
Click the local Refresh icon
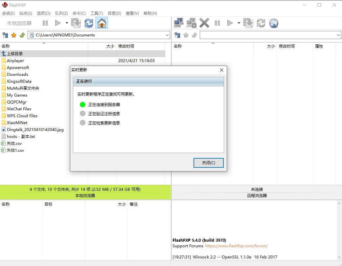tap(89, 23)
